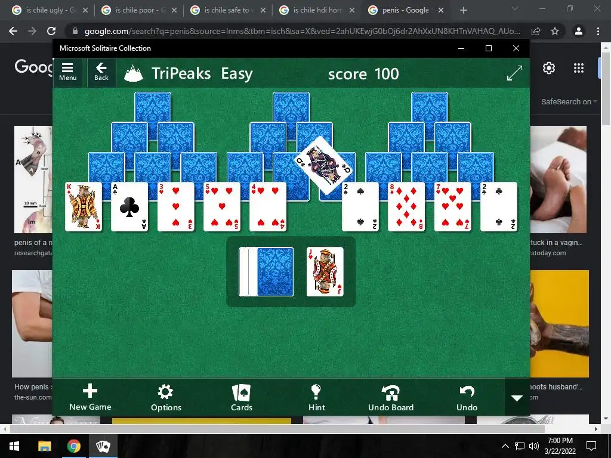Click Solitaire Collection taskbar icon

coord(103,446)
